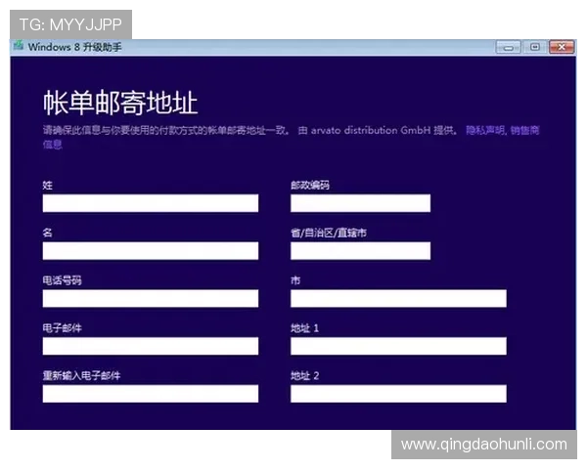Focus the 地址 1 address field
Screen dimensions: 587x469
(x=398, y=346)
